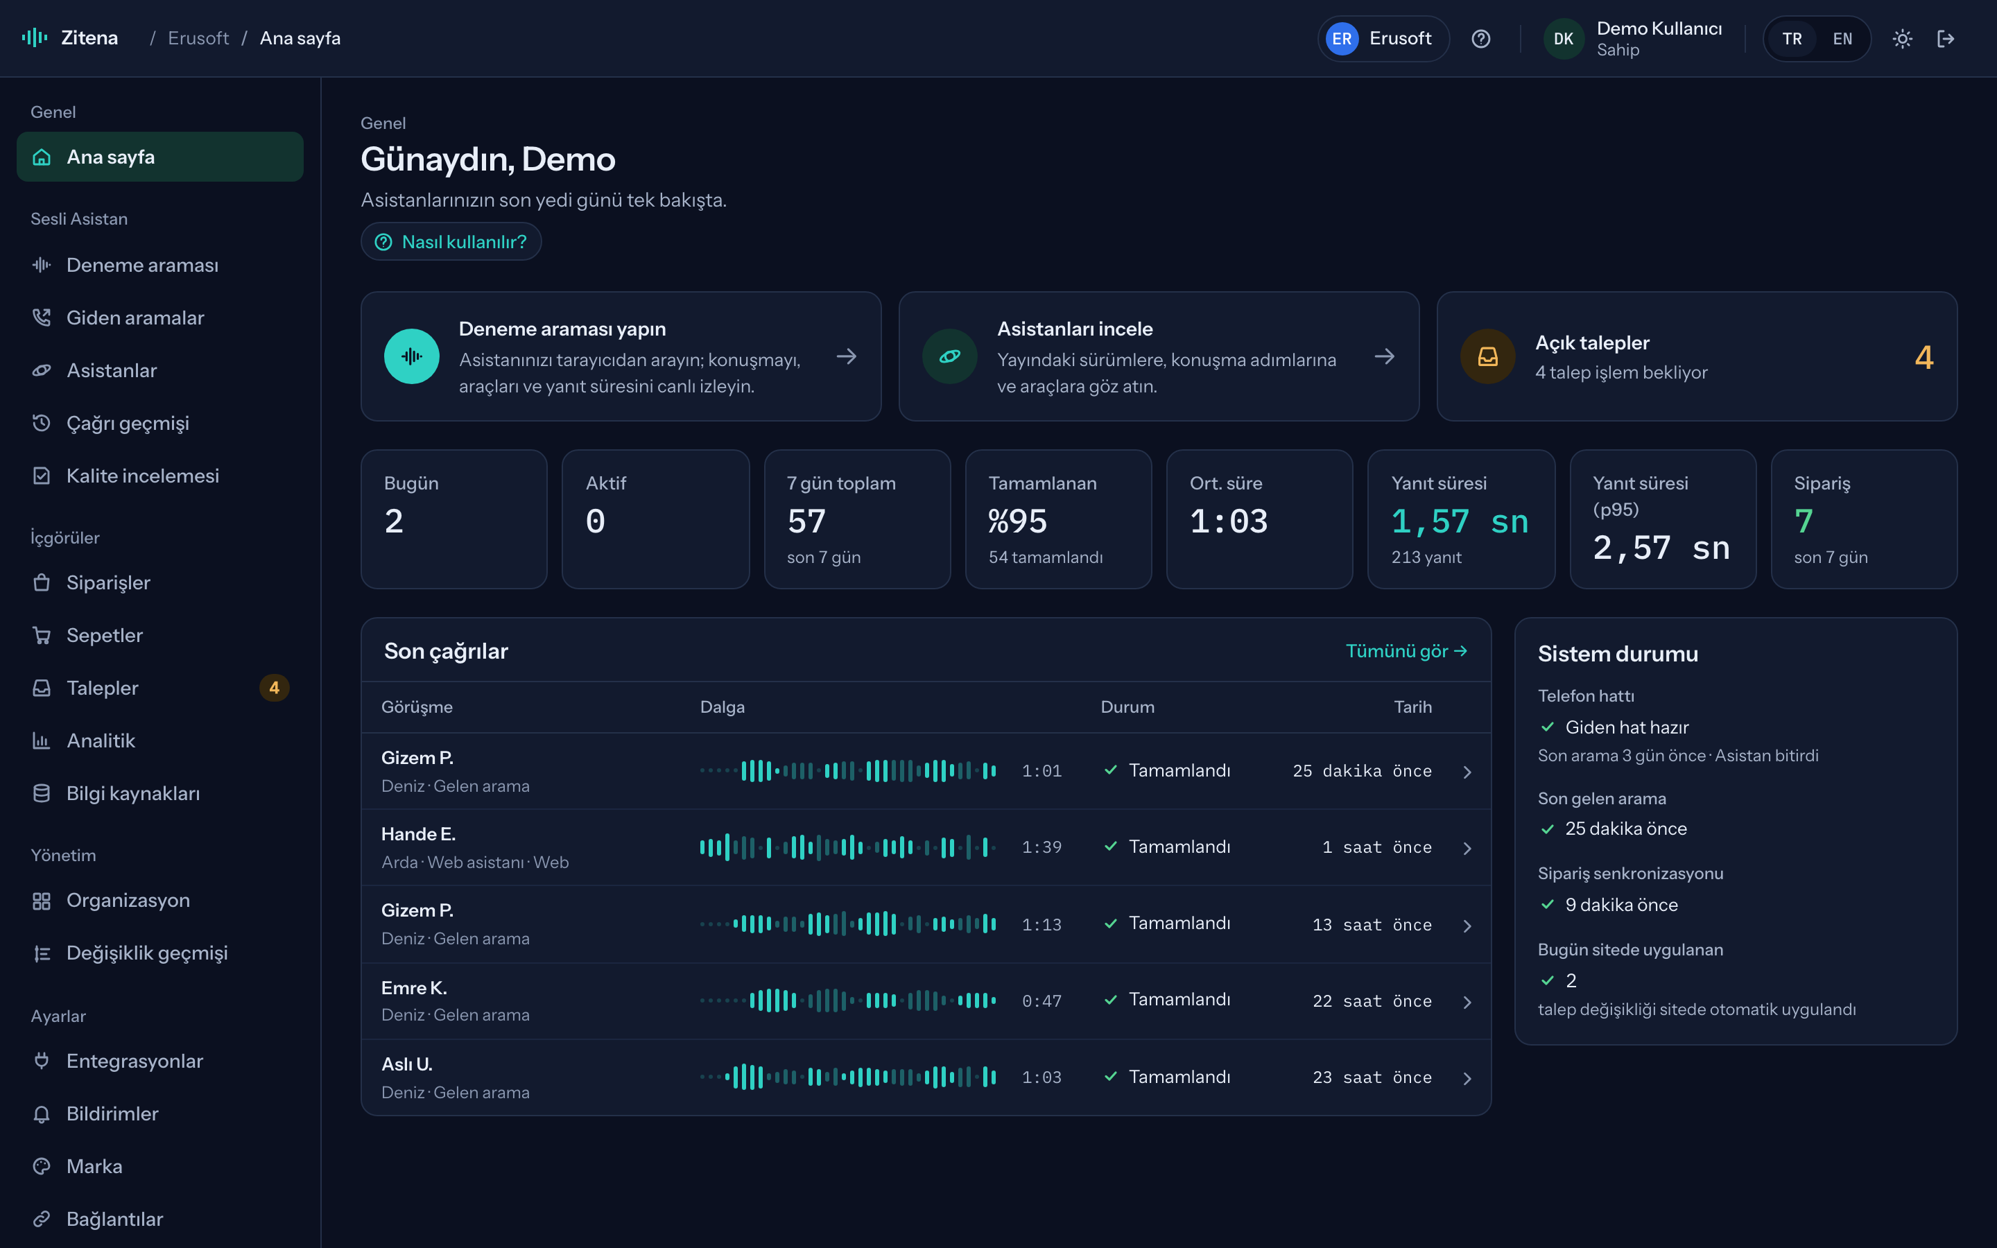Switch language to EN

1842,39
